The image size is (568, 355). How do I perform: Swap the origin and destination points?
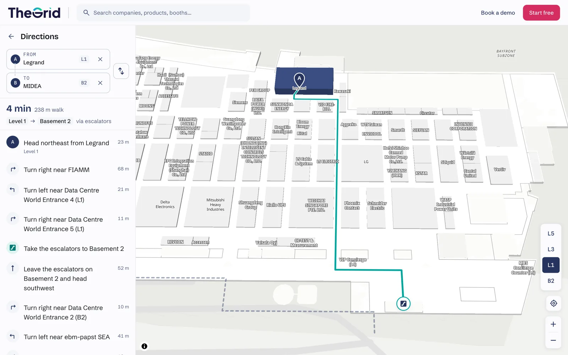(121, 71)
